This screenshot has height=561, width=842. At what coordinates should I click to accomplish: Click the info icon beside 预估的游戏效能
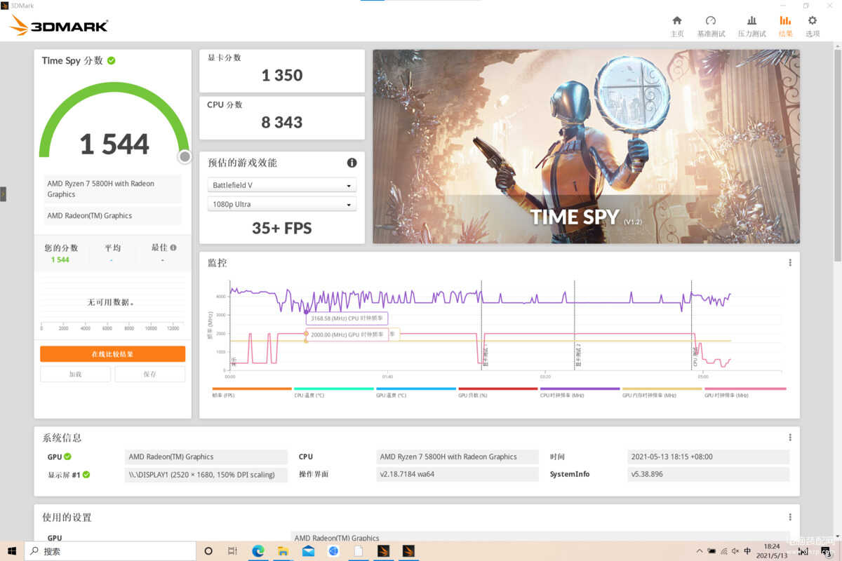[x=352, y=163]
